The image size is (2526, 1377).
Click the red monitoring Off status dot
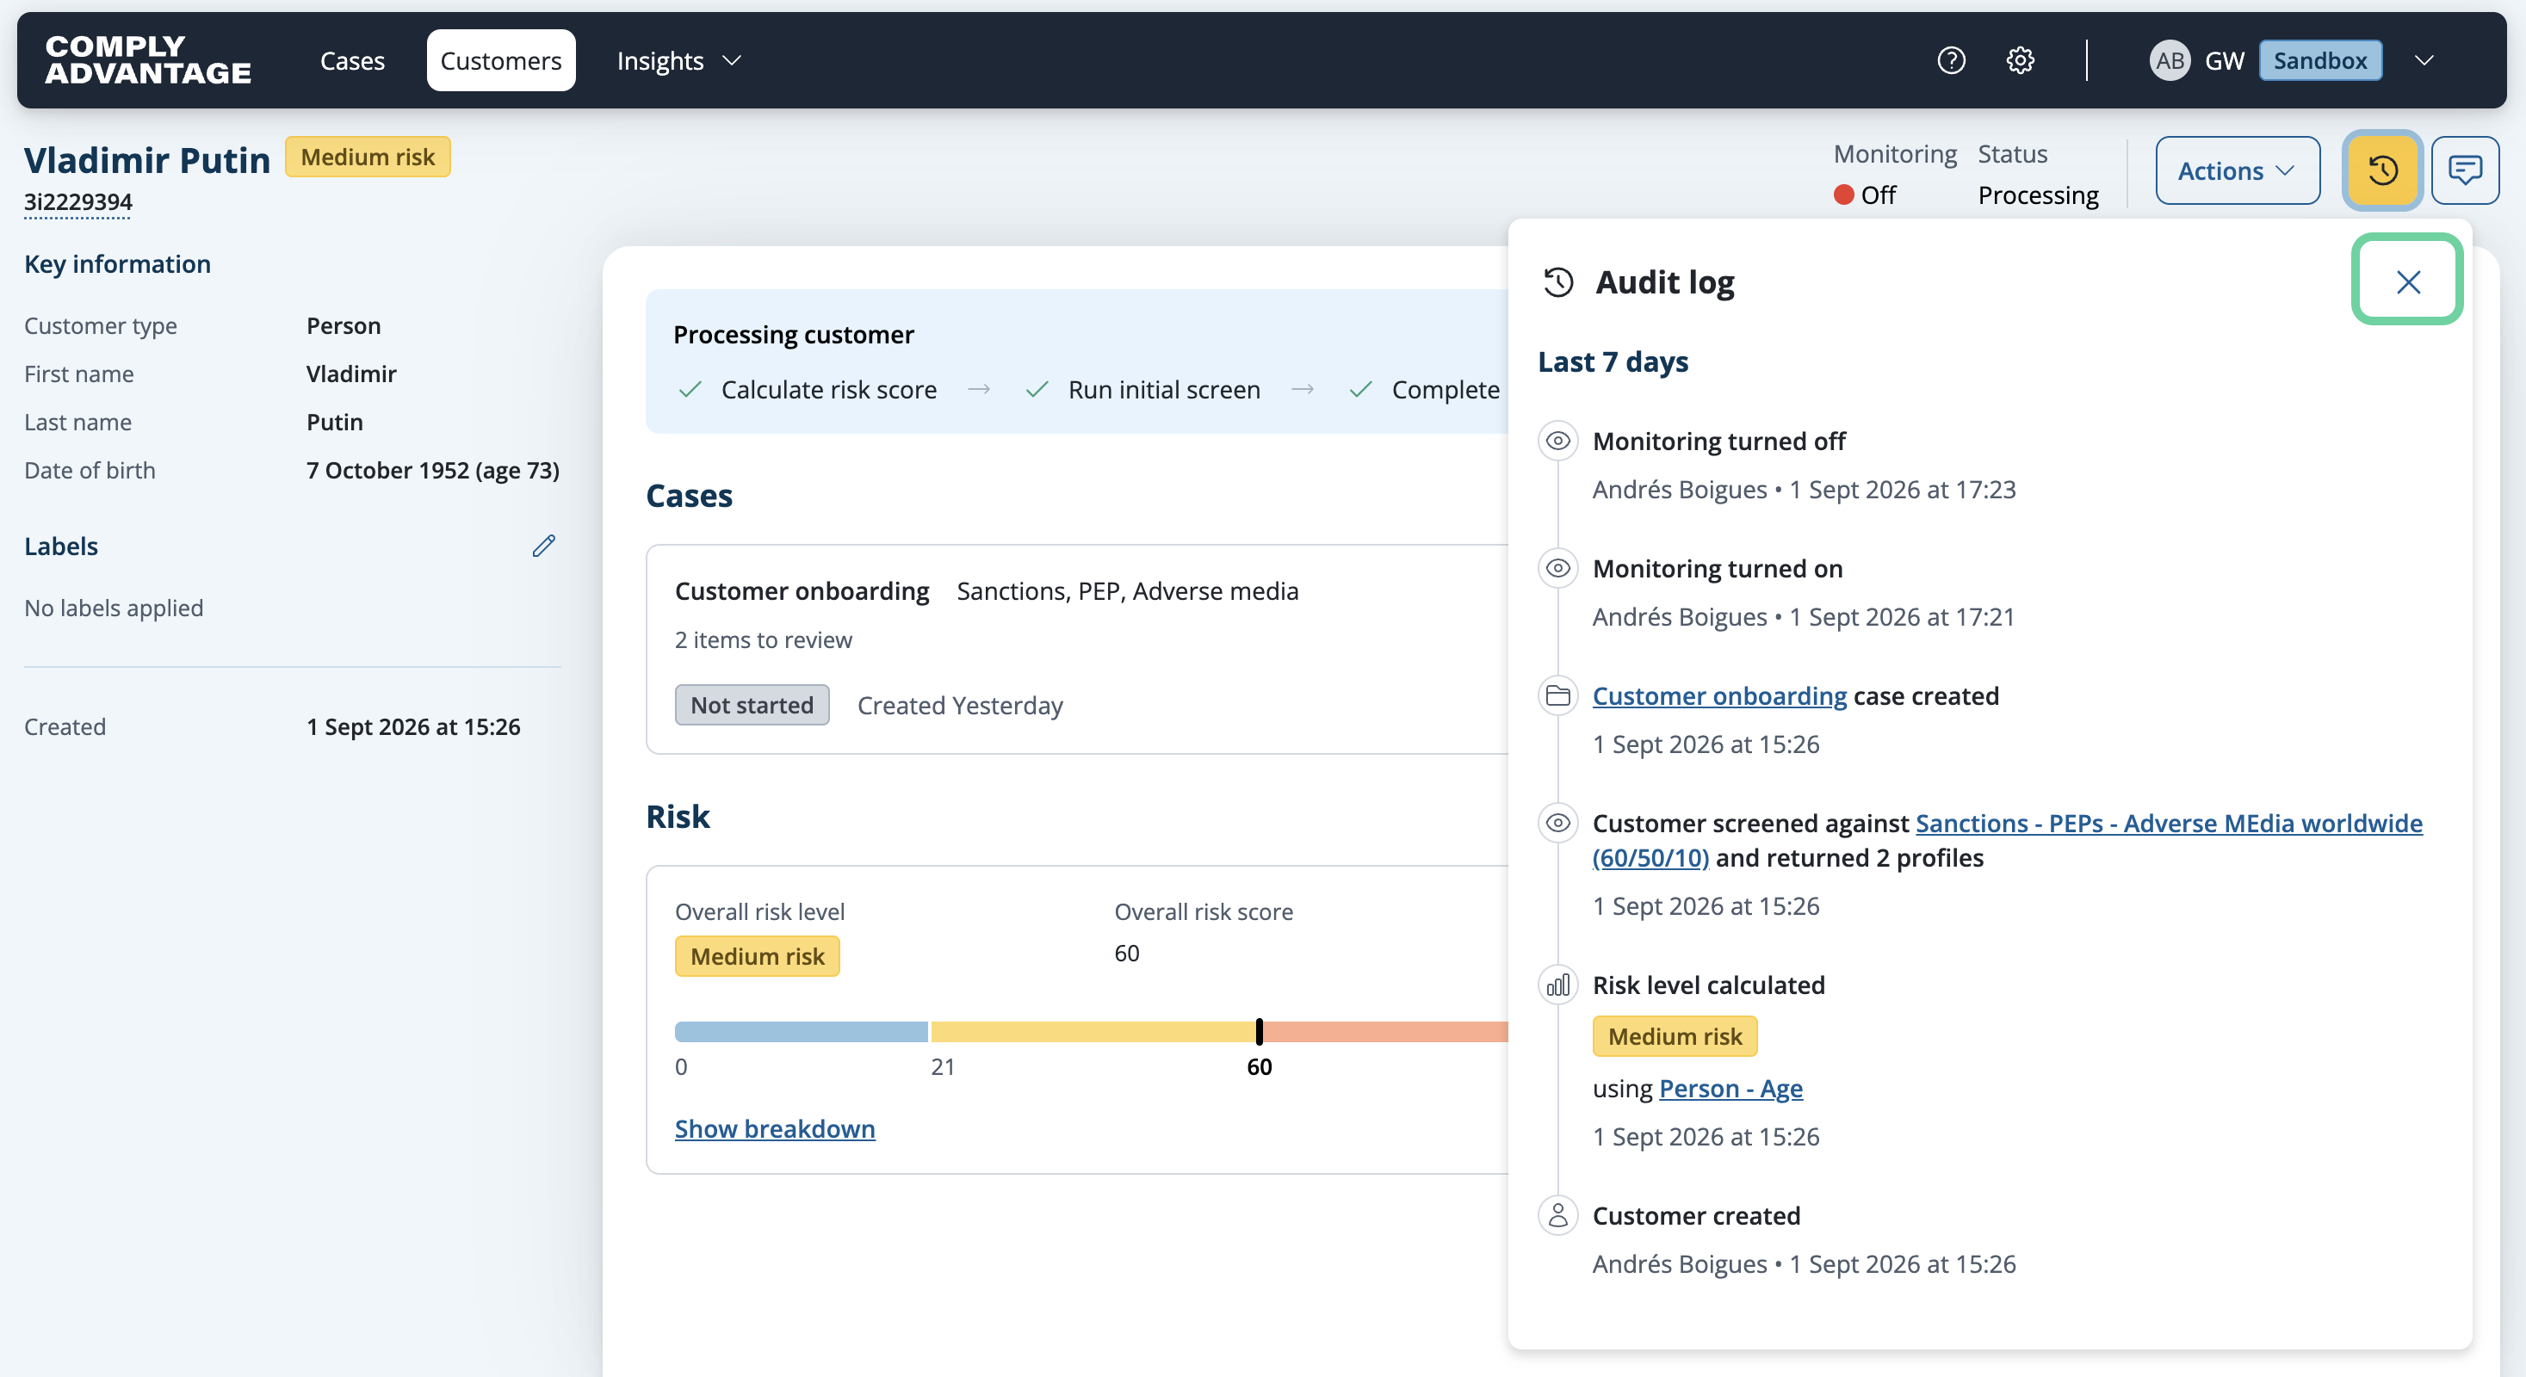pyautogui.click(x=1843, y=195)
